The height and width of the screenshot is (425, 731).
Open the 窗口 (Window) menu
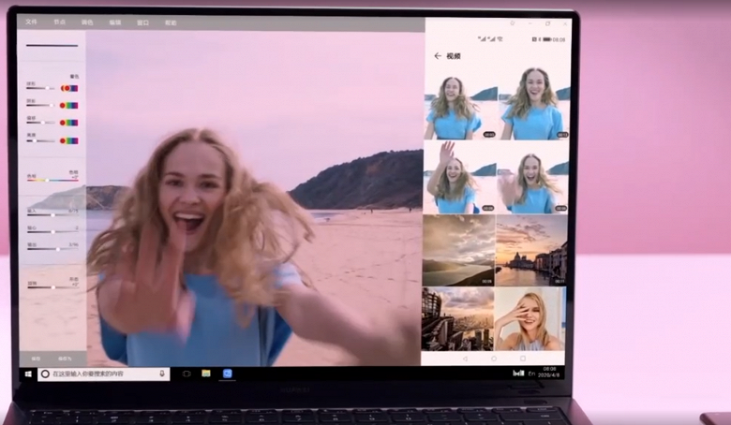tap(142, 22)
